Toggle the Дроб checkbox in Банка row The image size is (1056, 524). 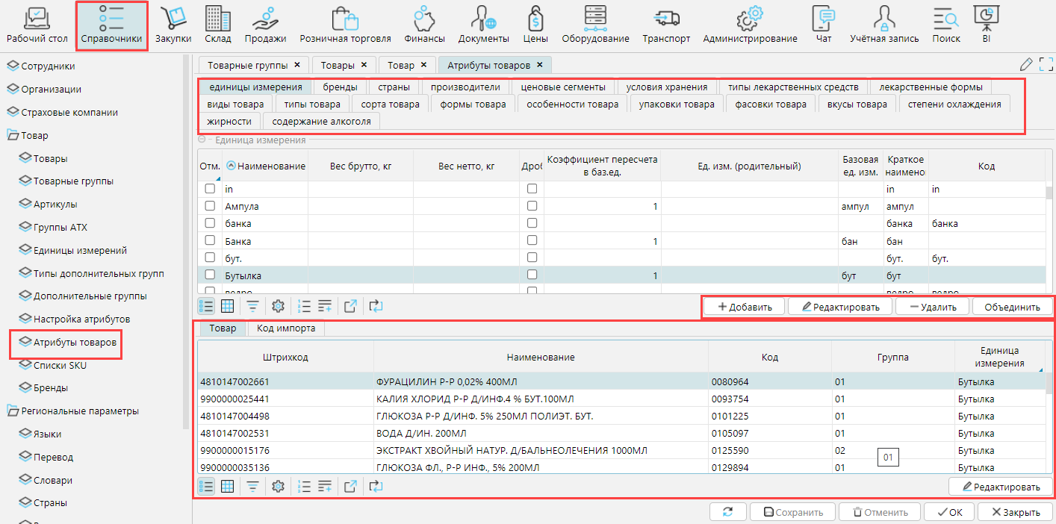point(532,242)
